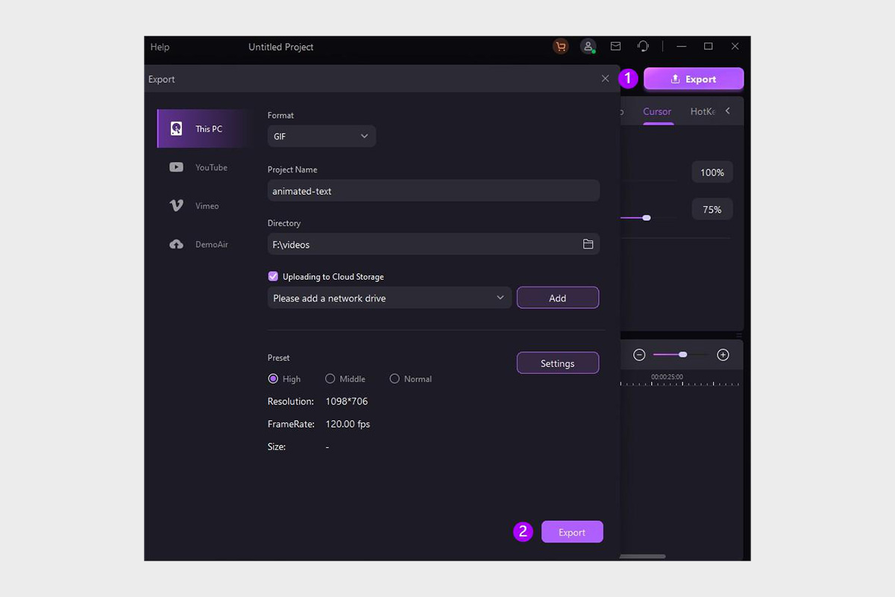Close the application window

(x=735, y=46)
